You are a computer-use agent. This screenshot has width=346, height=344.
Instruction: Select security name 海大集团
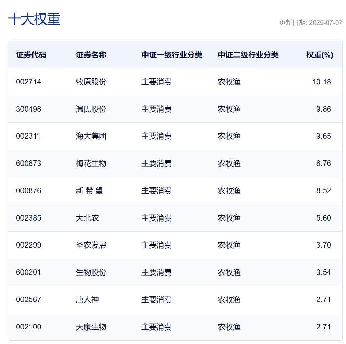pos(91,136)
